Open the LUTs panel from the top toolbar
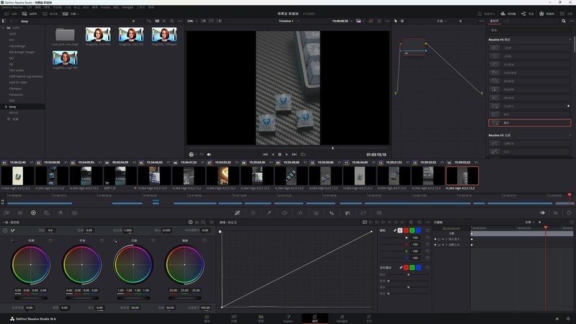The height and width of the screenshot is (324, 576). (30, 14)
